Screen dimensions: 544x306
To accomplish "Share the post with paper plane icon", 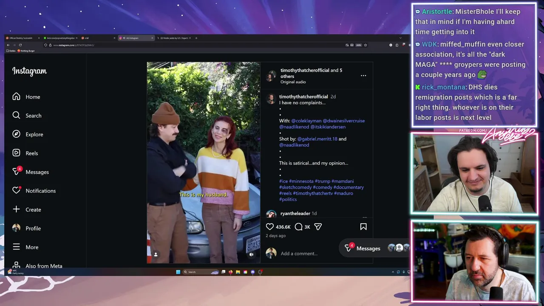I will click(x=318, y=227).
